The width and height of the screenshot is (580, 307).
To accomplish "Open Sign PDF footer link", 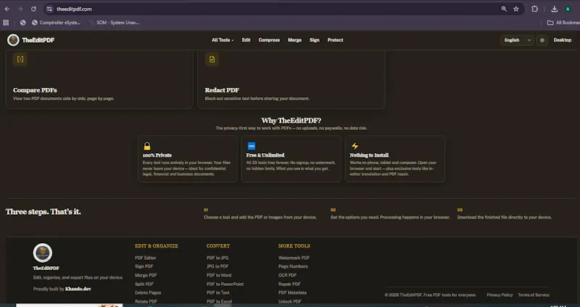I will pyautogui.click(x=144, y=266).
